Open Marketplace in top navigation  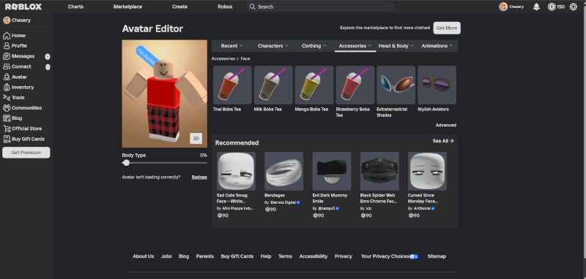(x=127, y=7)
